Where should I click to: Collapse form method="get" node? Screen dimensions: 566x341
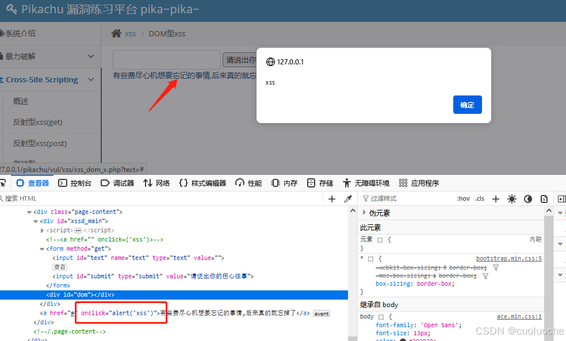42,249
